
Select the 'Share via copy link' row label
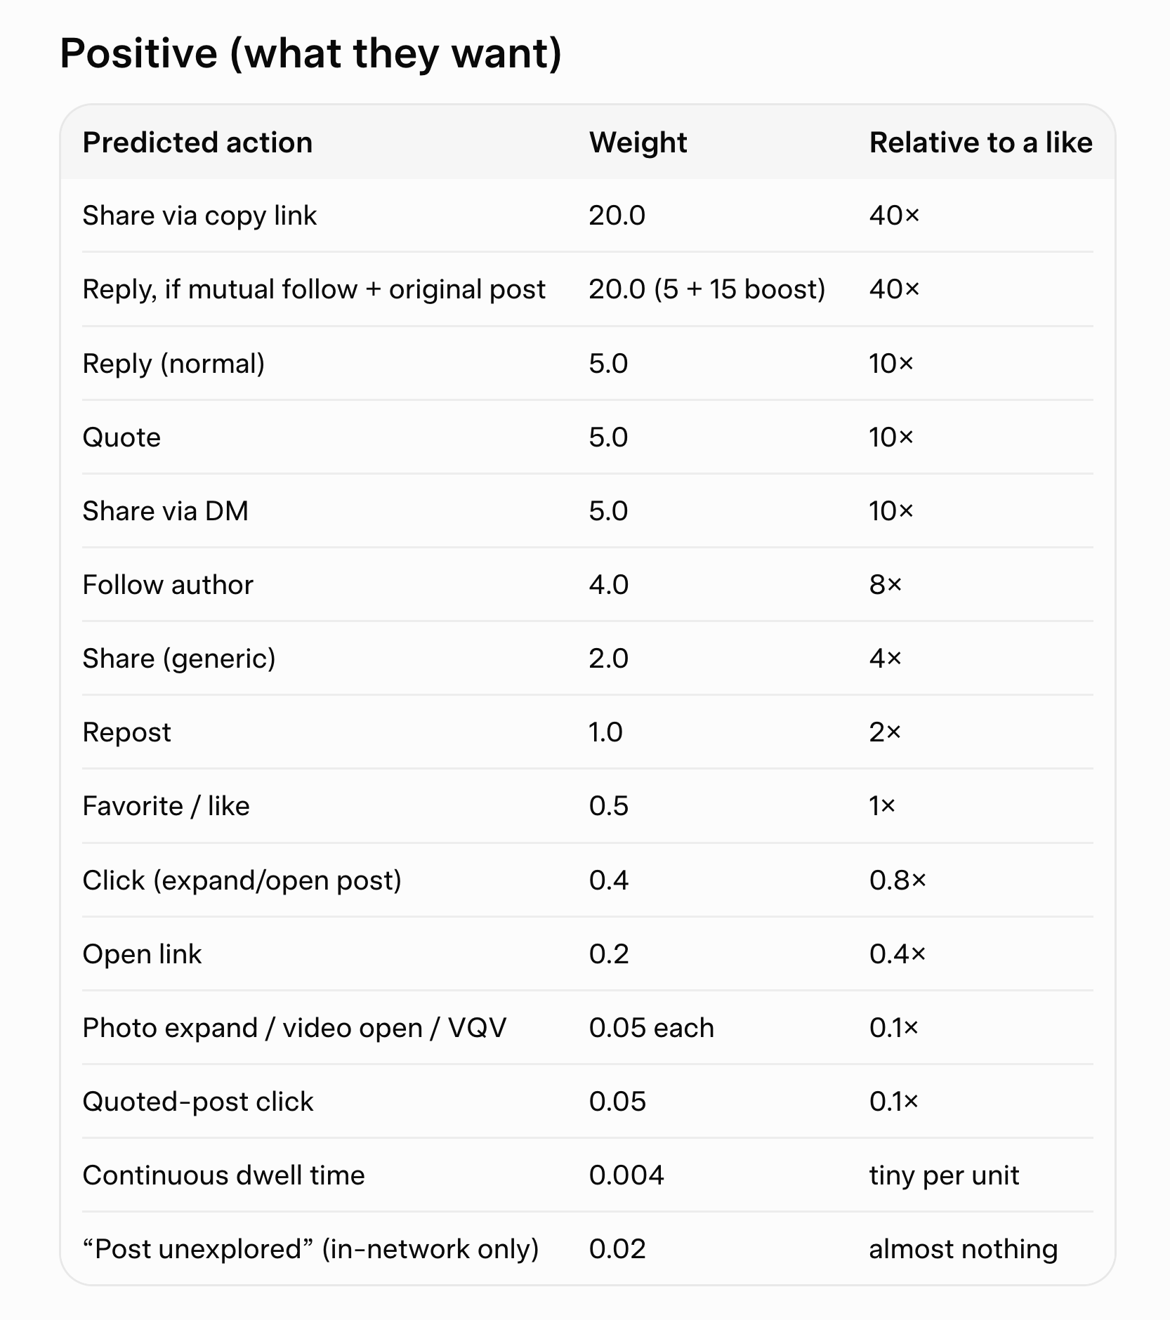pyautogui.click(x=199, y=216)
